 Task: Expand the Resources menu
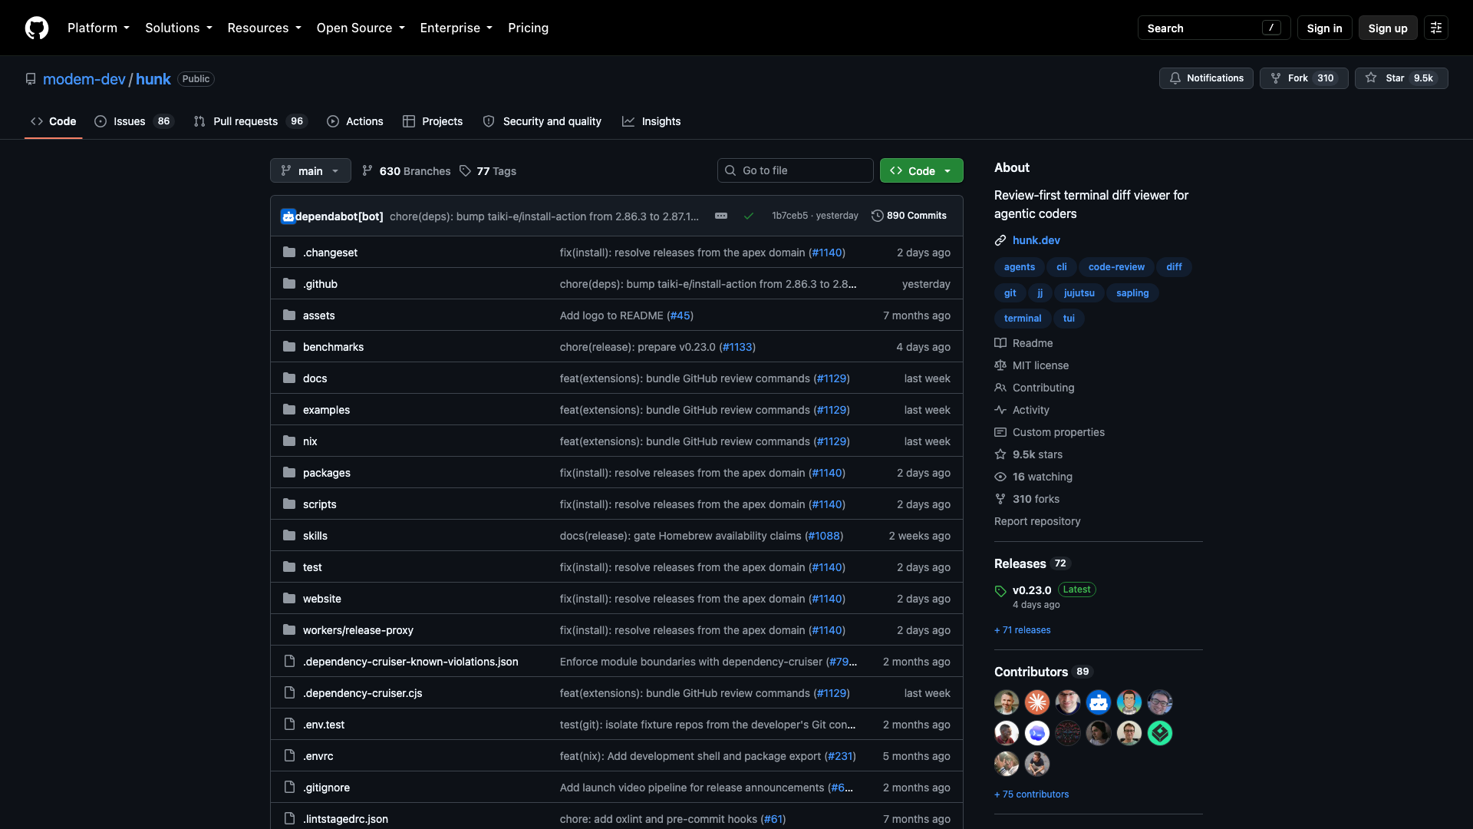click(x=265, y=28)
